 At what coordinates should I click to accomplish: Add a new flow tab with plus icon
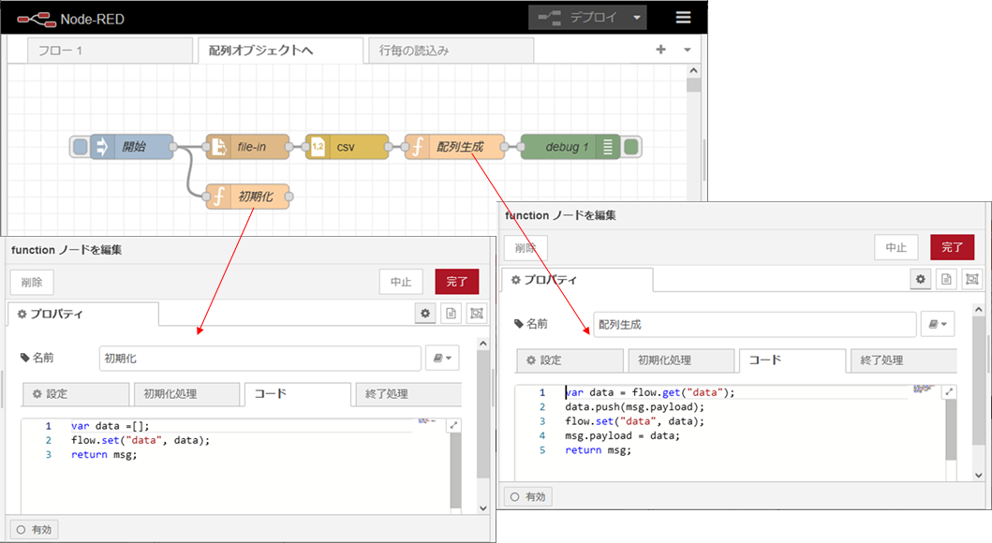click(660, 50)
